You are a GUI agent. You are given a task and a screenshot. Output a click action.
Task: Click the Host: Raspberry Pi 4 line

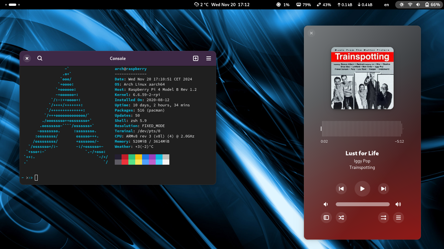click(156, 89)
